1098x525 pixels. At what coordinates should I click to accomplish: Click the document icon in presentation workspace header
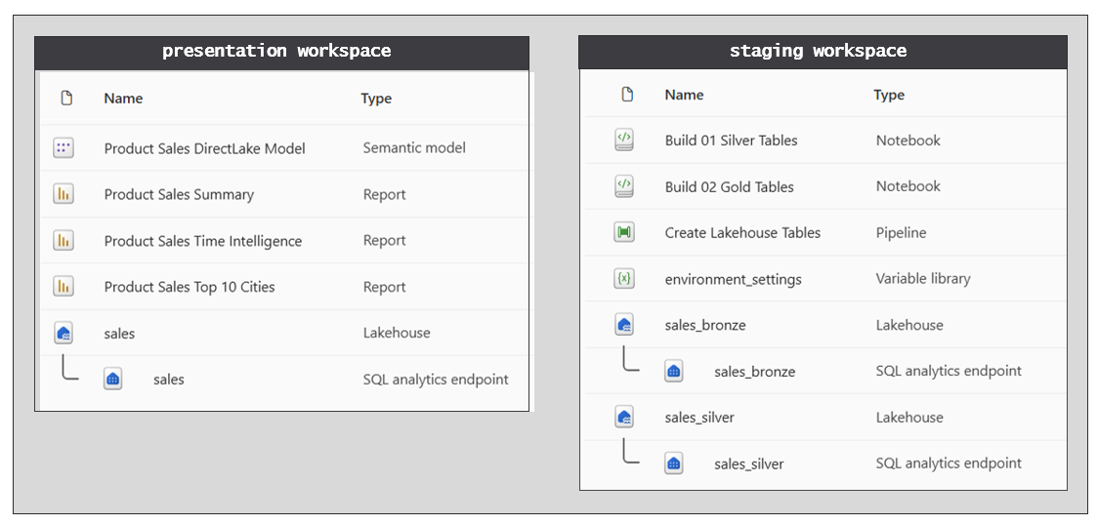(x=66, y=98)
